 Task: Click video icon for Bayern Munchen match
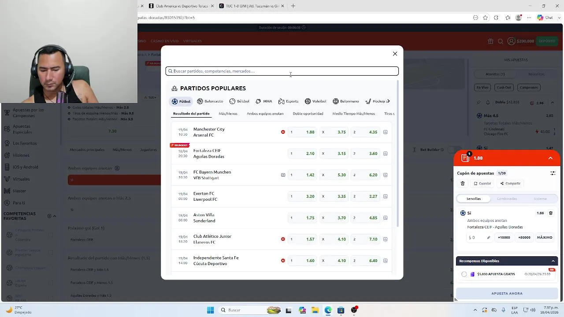coord(283,175)
